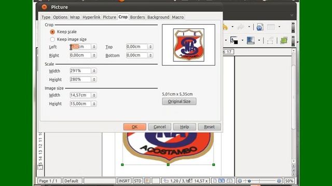The height and width of the screenshot is (186, 332).
Task: Confirm the dialog with OK
Action: (135, 127)
